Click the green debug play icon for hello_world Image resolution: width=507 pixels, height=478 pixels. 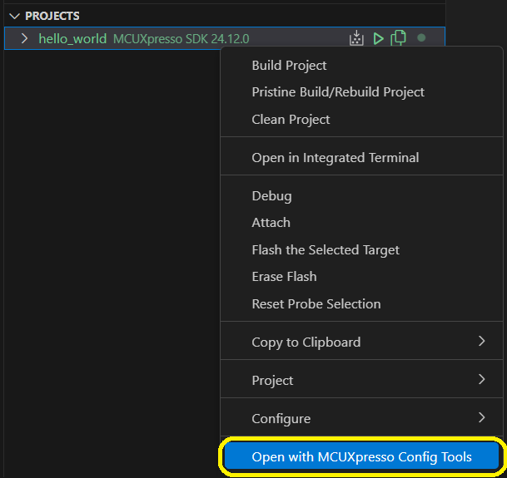378,38
